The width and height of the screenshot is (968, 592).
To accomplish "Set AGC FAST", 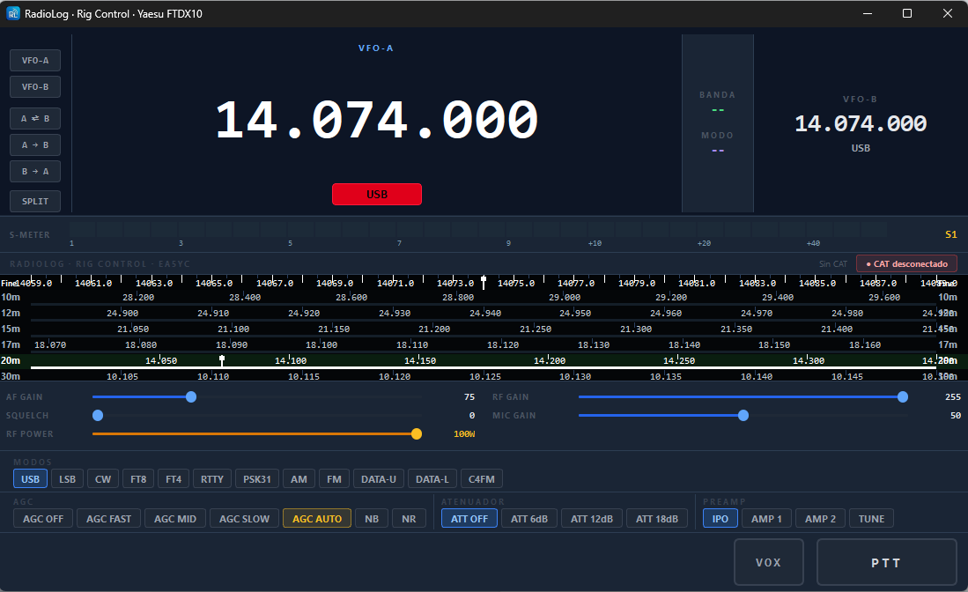I will (108, 519).
